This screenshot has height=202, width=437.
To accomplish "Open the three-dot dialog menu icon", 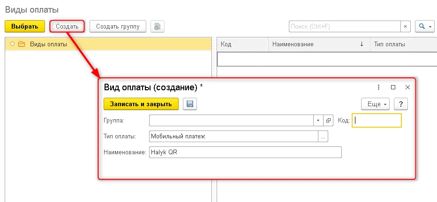I will tap(378, 87).
